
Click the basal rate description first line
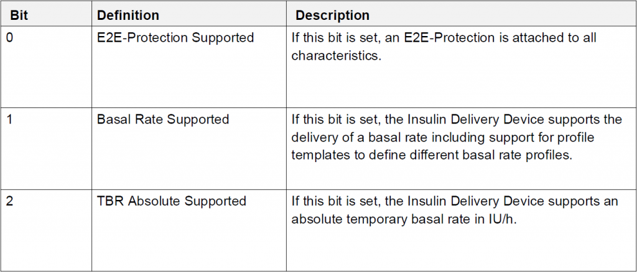pos(457,120)
